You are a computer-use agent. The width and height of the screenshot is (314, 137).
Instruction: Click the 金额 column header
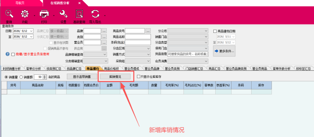(x=110, y=85)
